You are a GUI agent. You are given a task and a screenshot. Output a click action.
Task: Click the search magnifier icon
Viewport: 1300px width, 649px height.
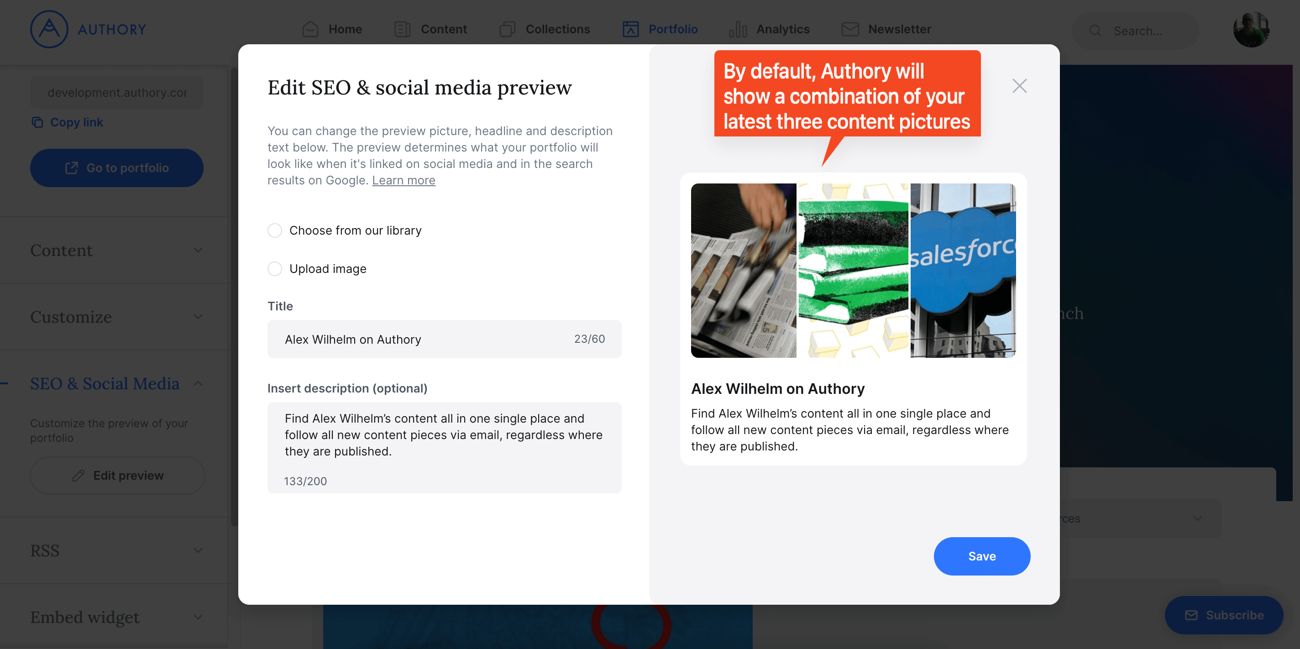click(x=1095, y=31)
